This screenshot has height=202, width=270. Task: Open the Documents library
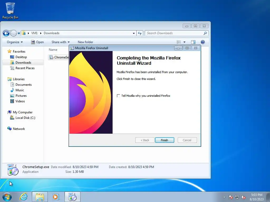21,84
